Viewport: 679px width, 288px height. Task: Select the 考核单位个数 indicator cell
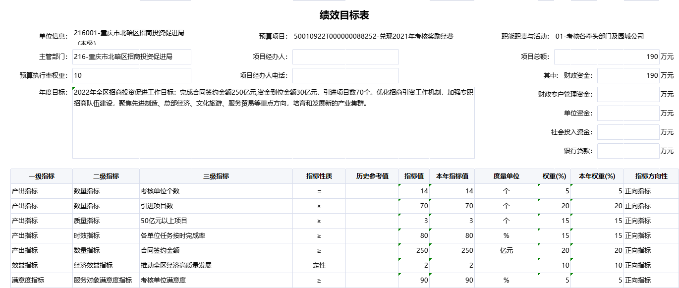tap(216, 191)
